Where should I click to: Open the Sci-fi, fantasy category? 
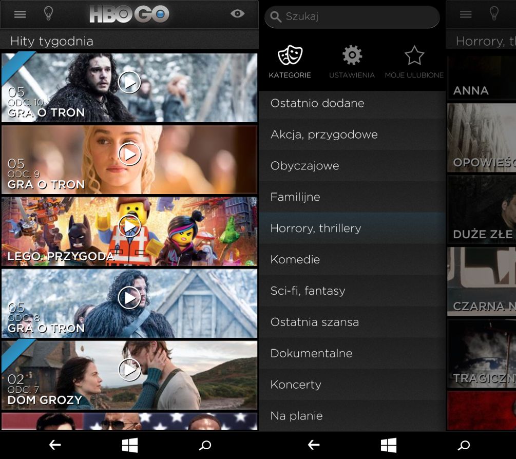[352, 291]
